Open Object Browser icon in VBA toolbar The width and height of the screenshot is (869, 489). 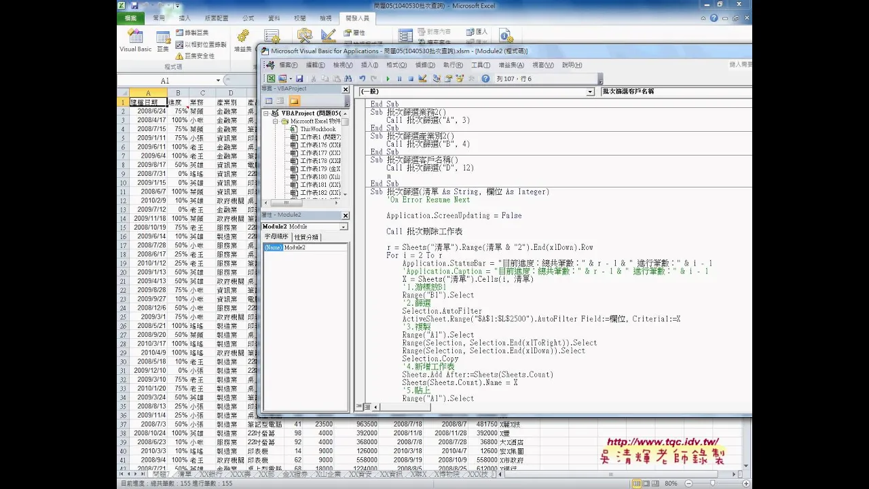(460, 79)
